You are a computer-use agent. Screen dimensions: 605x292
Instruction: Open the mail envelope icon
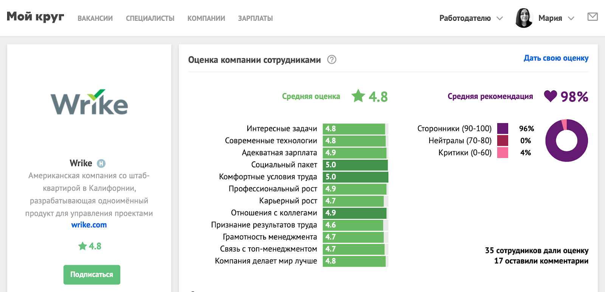click(593, 17)
